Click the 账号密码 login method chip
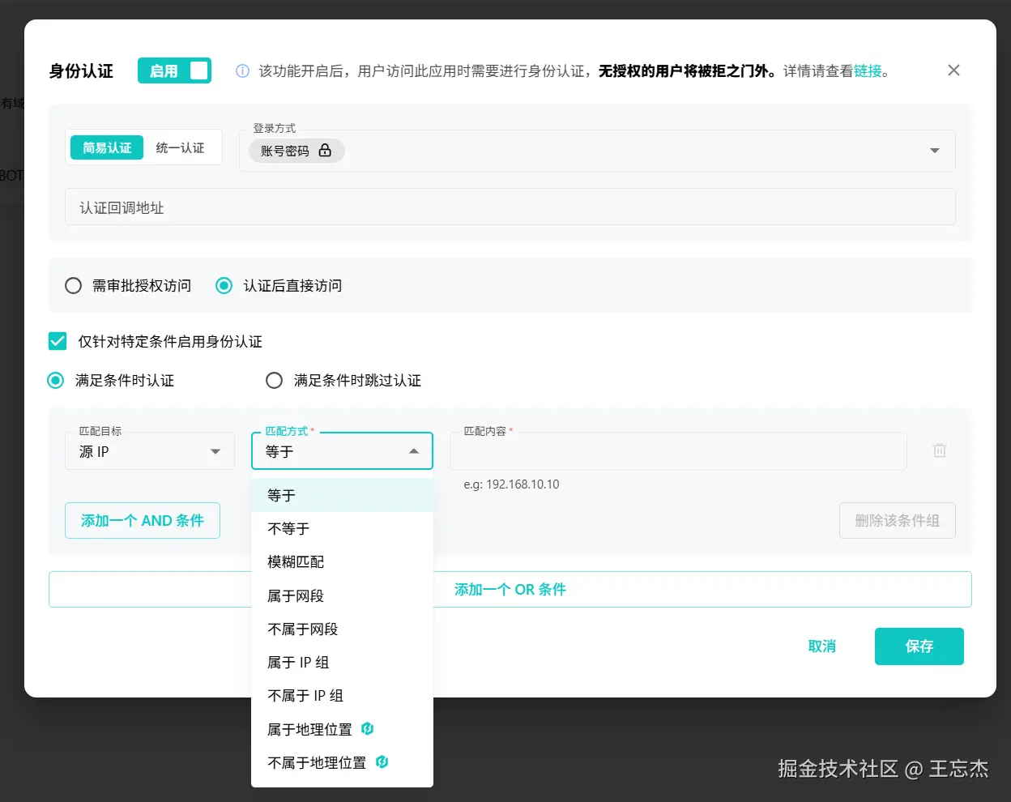The height and width of the screenshot is (802, 1011). [x=296, y=151]
